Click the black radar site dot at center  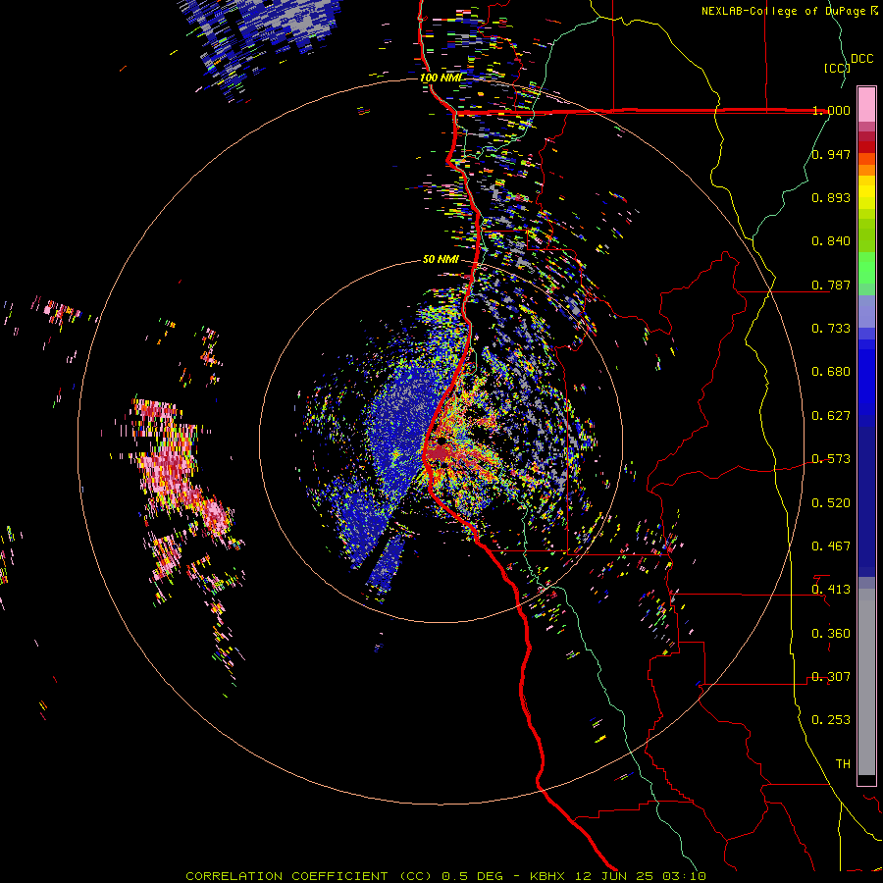click(x=441, y=441)
